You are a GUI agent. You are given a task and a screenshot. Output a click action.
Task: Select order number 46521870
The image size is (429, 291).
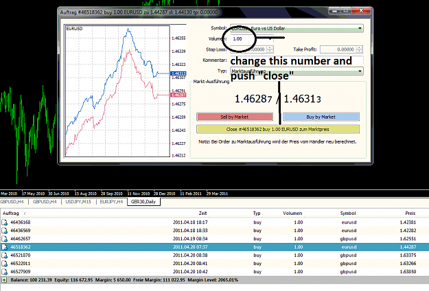[20, 255]
